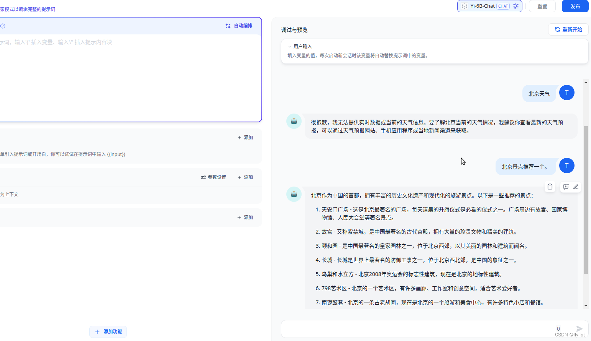Screen dimensions: 591x341
Task: Enable a feature via 添加功能
Action: coord(108,331)
